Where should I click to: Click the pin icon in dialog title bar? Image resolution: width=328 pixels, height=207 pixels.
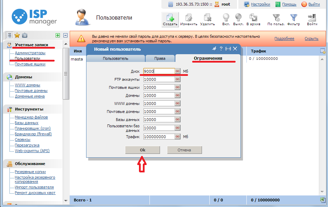(x=215, y=49)
